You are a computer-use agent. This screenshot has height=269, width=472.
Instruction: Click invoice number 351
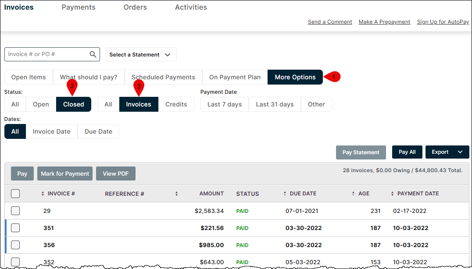(48, 228)
